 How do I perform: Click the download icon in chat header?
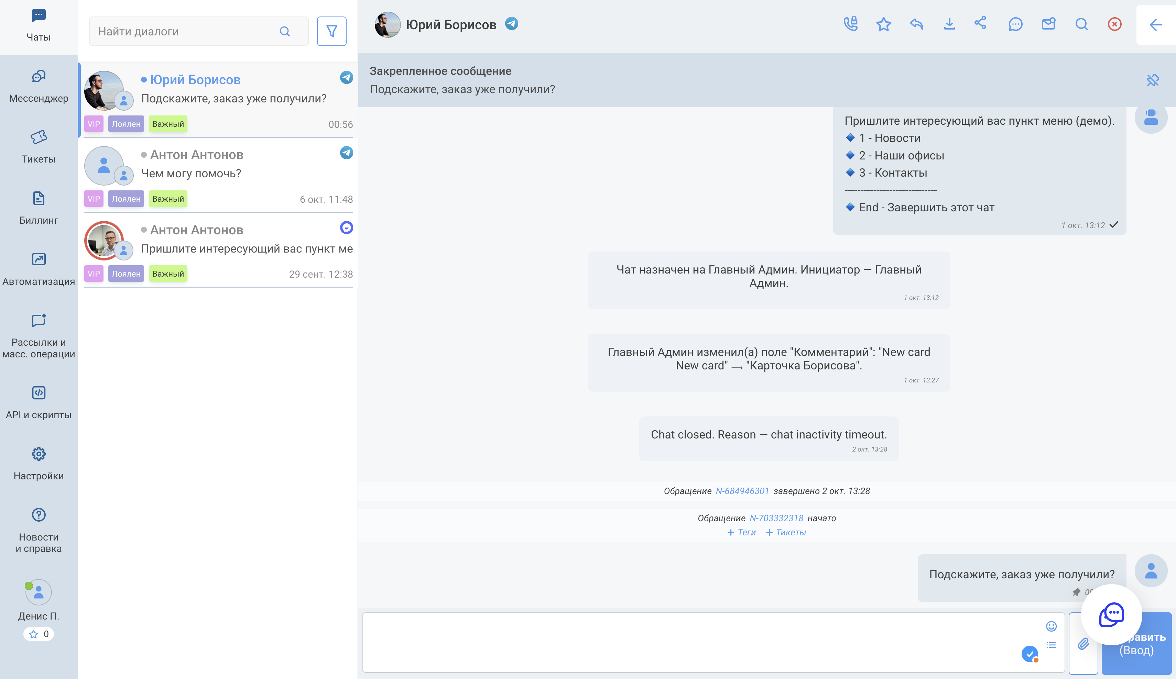click(x=949, y=24)
